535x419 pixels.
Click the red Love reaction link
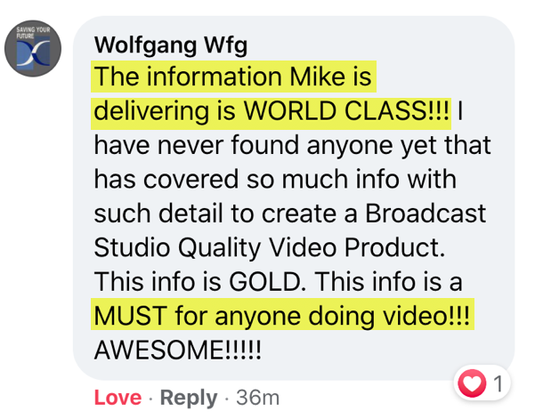click(118, 398)
